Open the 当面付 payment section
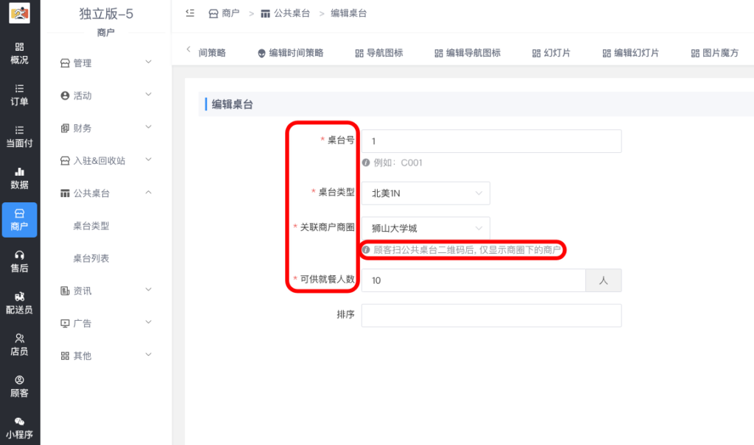 coord(19,138)
